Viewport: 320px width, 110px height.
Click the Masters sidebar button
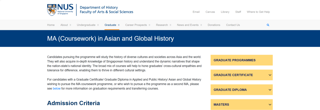pos(242,104)
